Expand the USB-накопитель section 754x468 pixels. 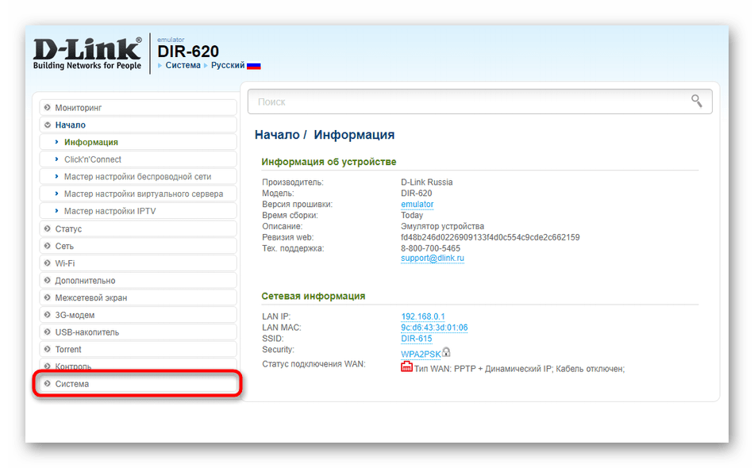pyautogui.click(x=138, y=332)
